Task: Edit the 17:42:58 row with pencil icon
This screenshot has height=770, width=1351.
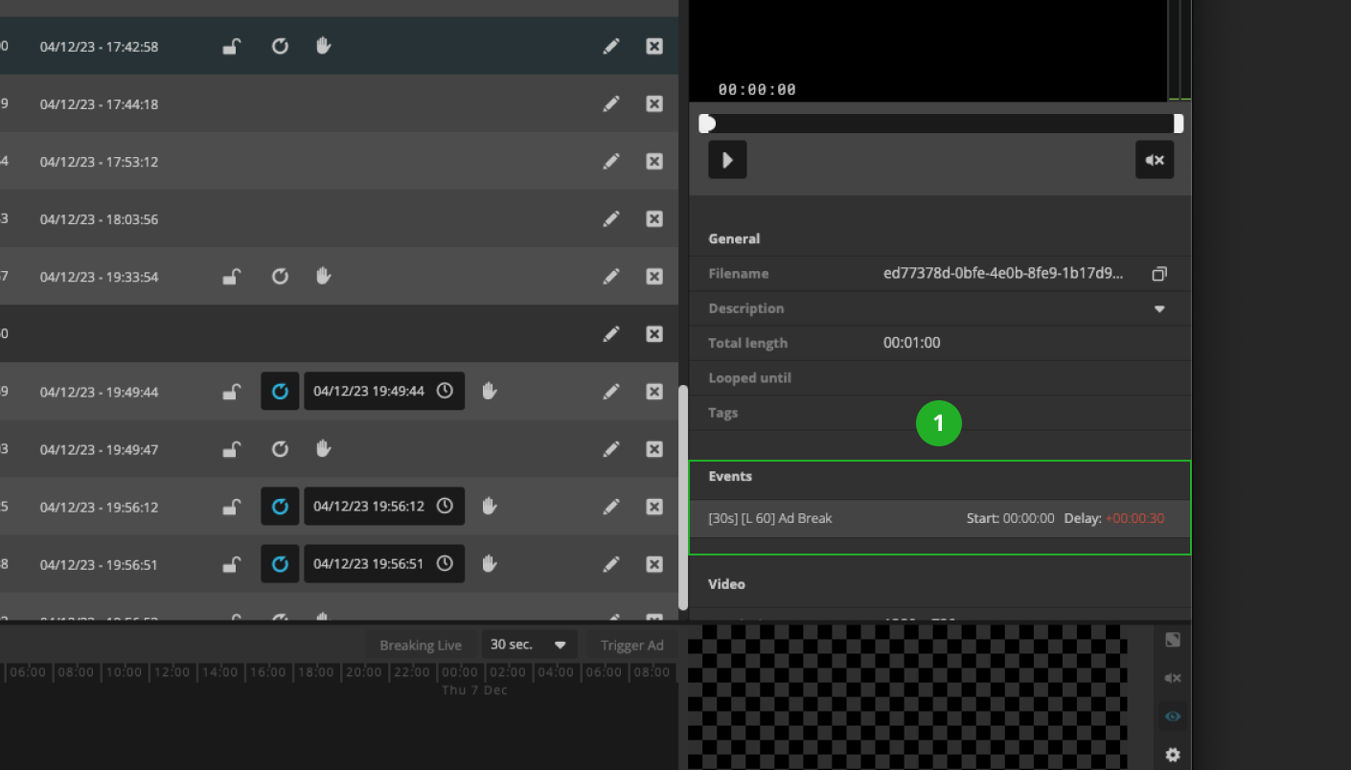Action: [x=611, y=46]
